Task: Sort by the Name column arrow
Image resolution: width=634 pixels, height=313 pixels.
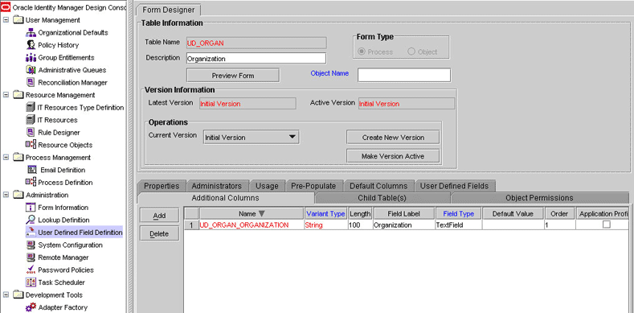Action: point(261,214)
